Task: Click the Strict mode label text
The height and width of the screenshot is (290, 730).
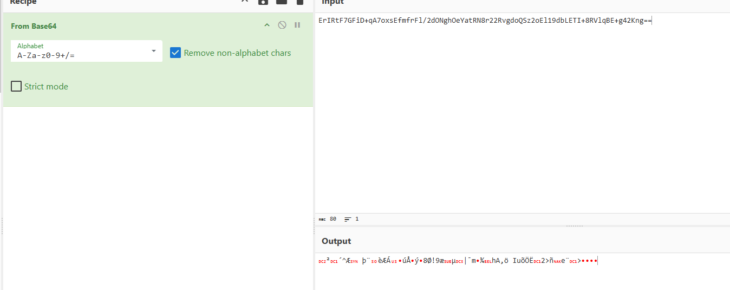Action: pyautogui.click(x=46, y=87)
